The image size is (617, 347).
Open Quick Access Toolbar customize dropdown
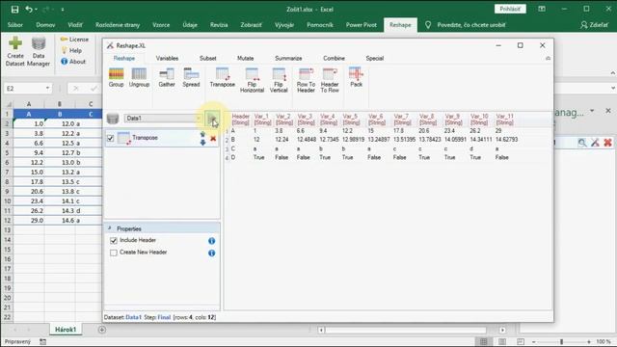tap(63, 9)
